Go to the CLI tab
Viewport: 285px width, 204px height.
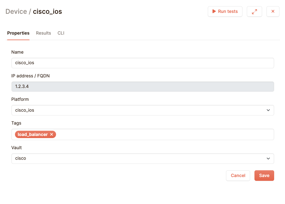point(61,33)
